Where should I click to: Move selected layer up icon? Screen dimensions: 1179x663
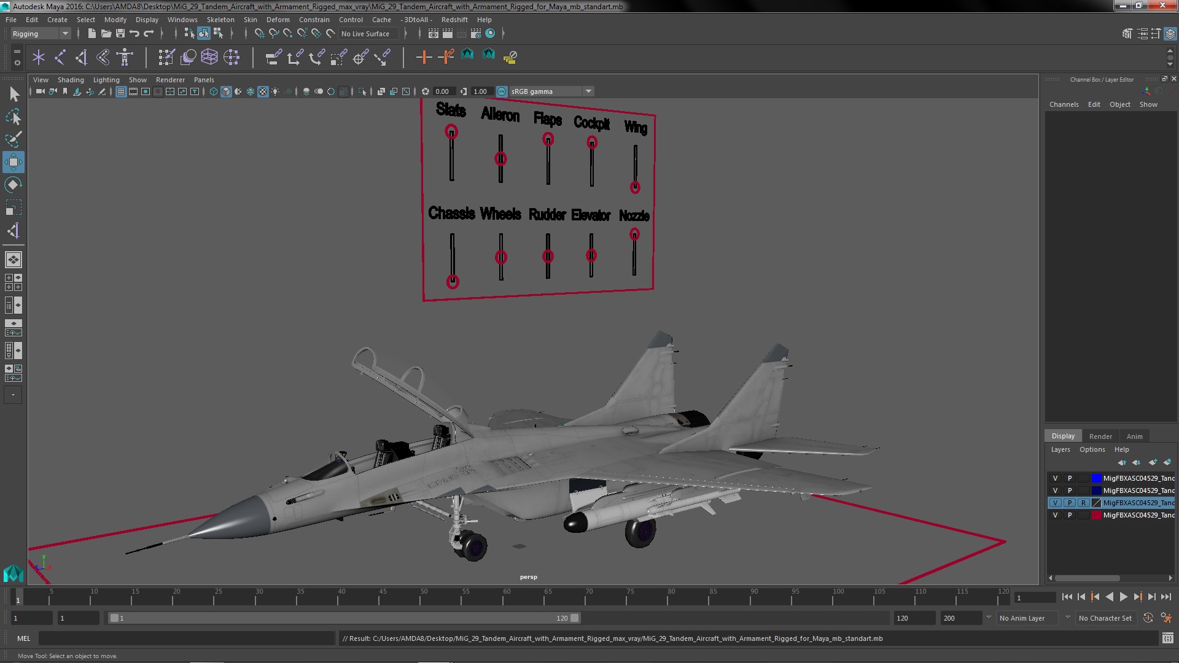(1122, 462)
